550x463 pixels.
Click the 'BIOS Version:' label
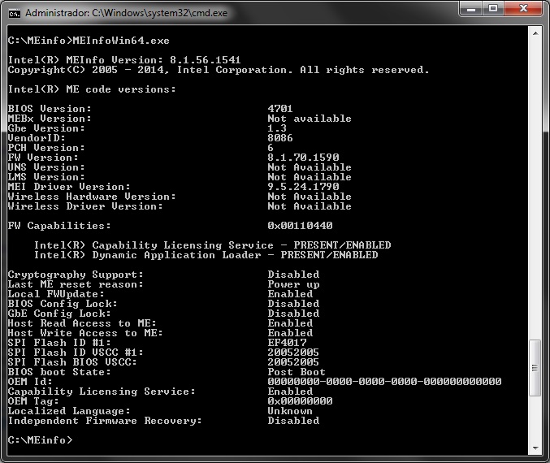50,109
